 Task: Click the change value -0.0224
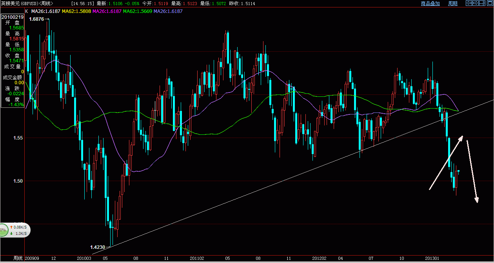pyautogui.click(x=16, y=94)
